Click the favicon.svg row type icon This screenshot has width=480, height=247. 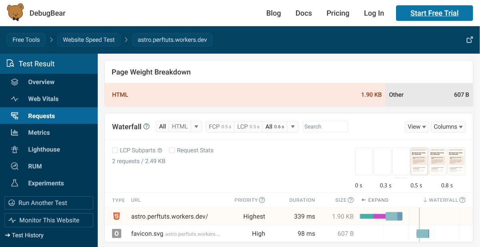point(116,233)
